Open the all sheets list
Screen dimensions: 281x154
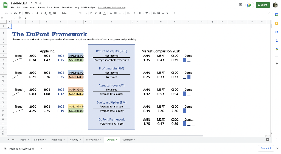click(x=13, y=139)
